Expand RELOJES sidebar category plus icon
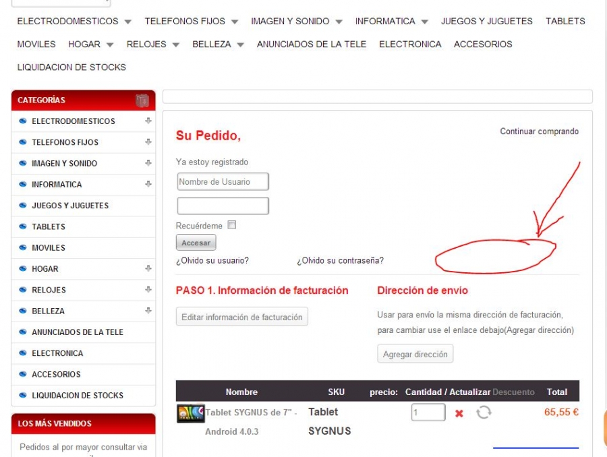This screenshot has width=607, height=457. 148,289
